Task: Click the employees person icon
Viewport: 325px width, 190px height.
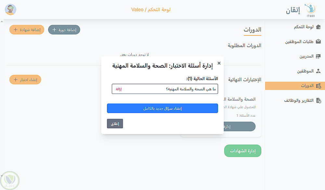Action: (318, 71)
